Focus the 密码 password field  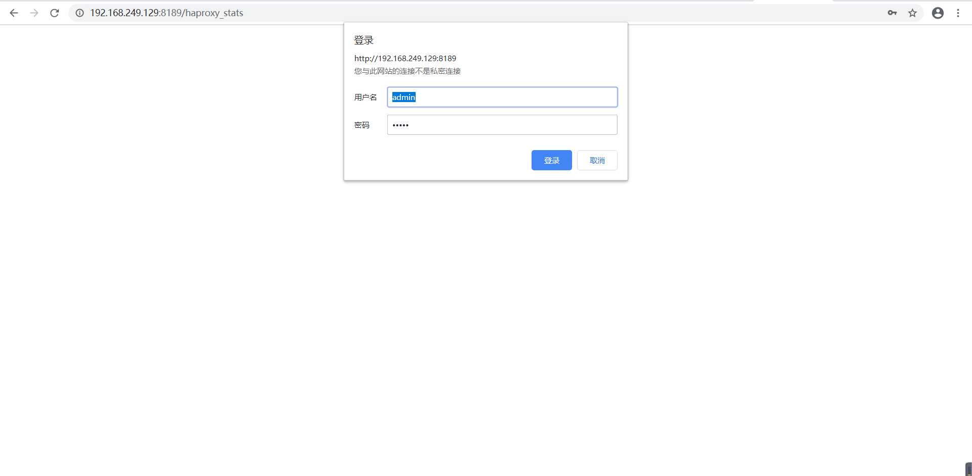coord(502,125)
